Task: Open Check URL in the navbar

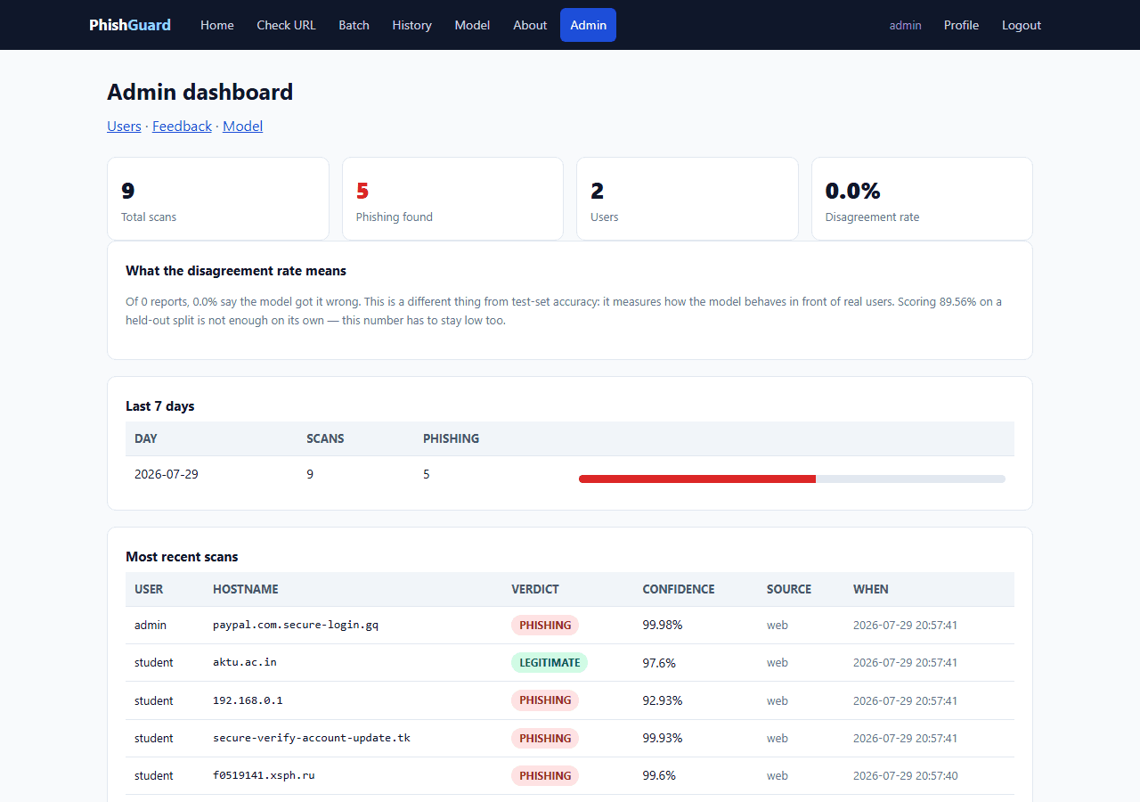Action: click(x=286, y=25)
